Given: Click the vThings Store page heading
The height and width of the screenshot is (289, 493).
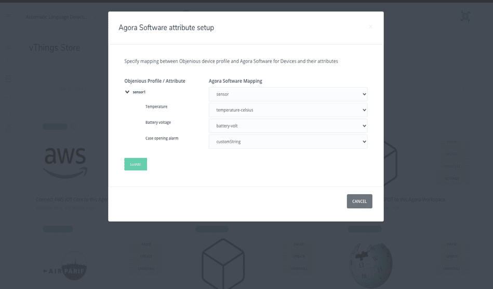Looking at the screenshot, I should [x=55, y=48].
